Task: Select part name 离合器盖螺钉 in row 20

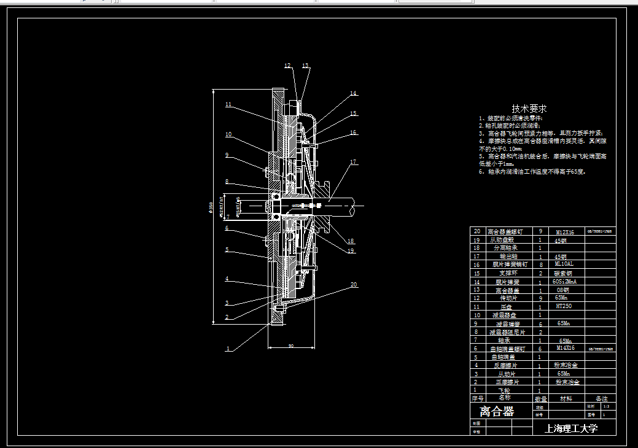Action: (505, 231)
